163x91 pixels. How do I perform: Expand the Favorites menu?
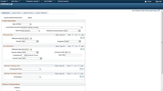tap(4, 1)
